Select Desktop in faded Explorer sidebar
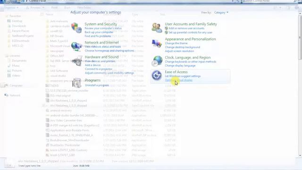 (17, 21)
